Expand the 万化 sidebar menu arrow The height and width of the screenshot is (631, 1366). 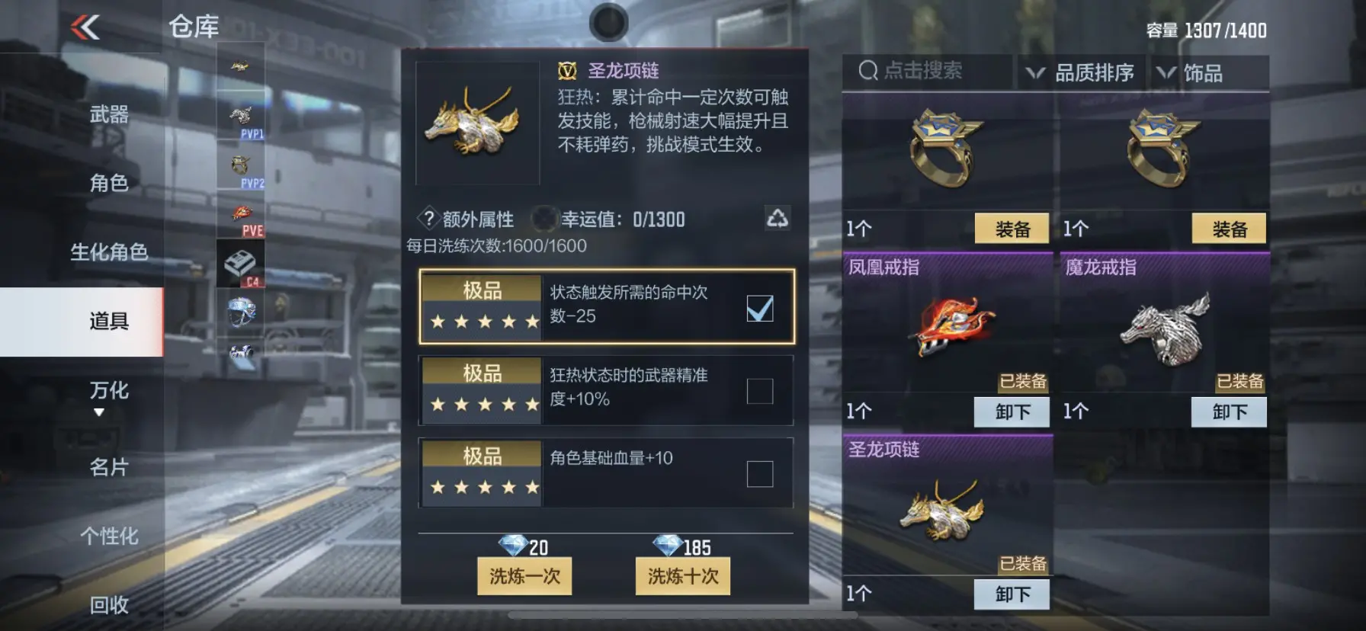[98, 412]
